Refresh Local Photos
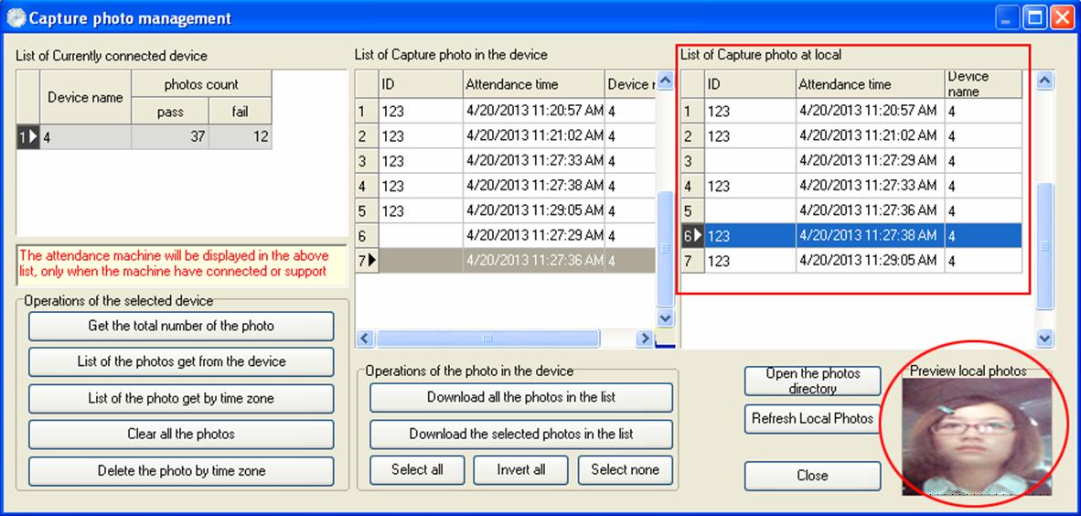This screenshot has height=516, width=1081. [x=813, y=419]
